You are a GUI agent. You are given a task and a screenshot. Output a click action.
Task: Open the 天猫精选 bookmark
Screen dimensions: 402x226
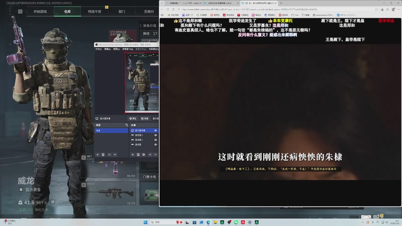click(243, 15)
